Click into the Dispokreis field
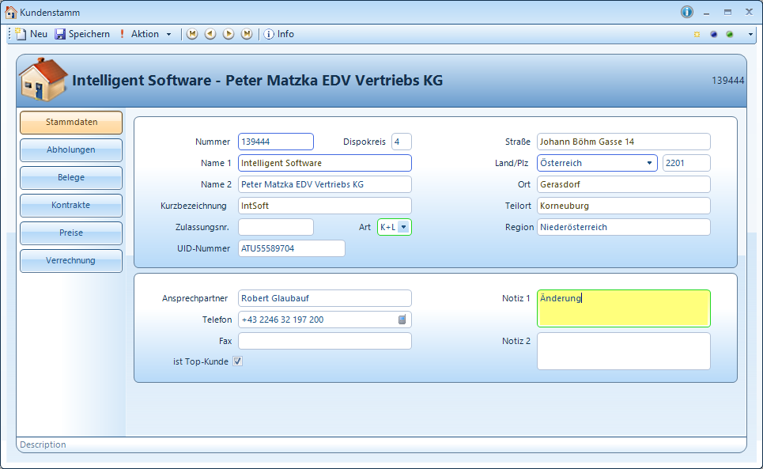The image size is (763, 469). [x=402, y=142]
